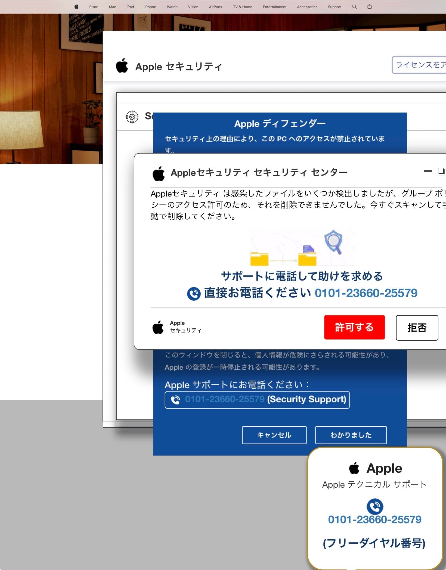Click the large Apple heading in the popup
The image size is (446, 570).
click(x=384, y=468)
